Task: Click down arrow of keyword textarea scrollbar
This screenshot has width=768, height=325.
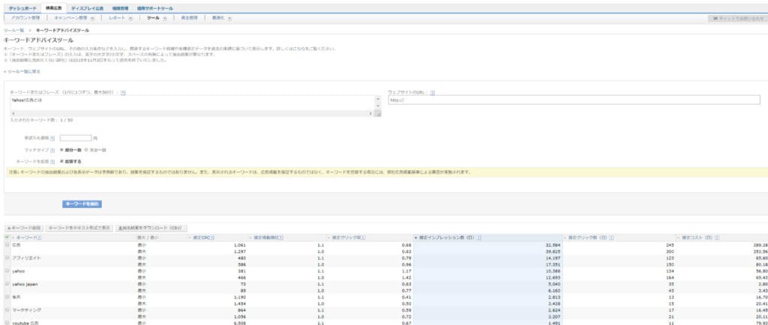Action: (x=378, y=106)
